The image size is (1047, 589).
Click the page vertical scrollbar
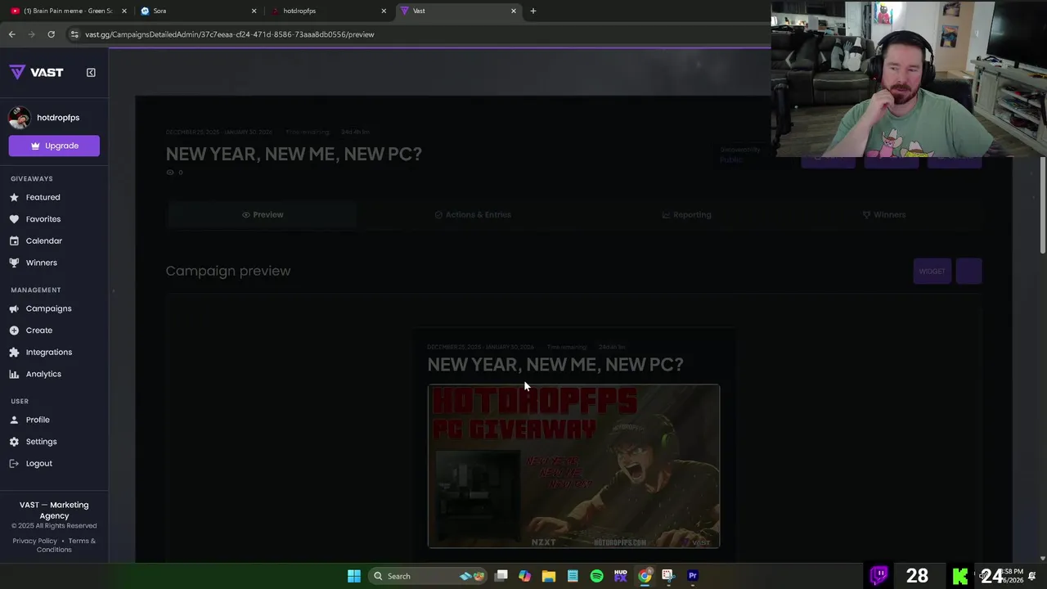pyautogui.click(x=1041, y=205)
